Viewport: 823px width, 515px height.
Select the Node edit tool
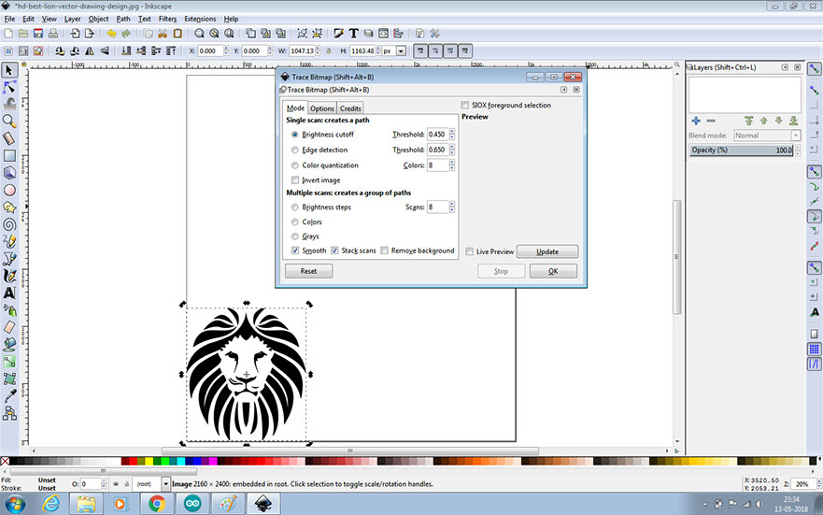pyautogui.click(x=9, y=87)
